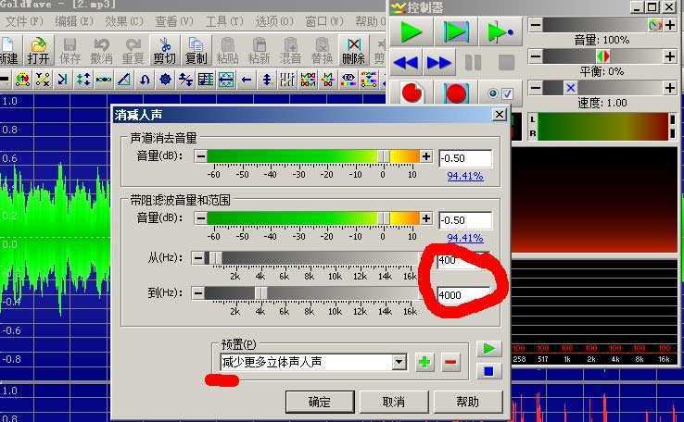The height and width of the screenshot is (422, 684).
Task: Click the 到(Hz) frequency slider
Action: click(311, 293)
